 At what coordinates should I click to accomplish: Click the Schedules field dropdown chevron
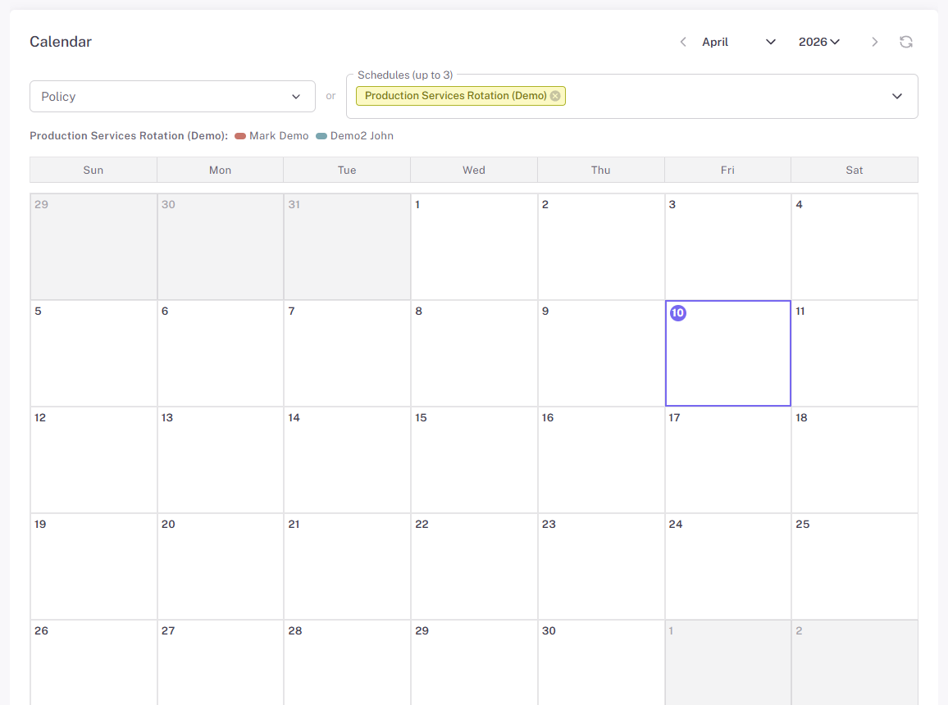click(897, 96)
